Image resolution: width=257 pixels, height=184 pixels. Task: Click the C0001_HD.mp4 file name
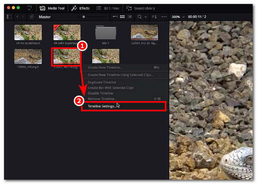tap(28, 67)
